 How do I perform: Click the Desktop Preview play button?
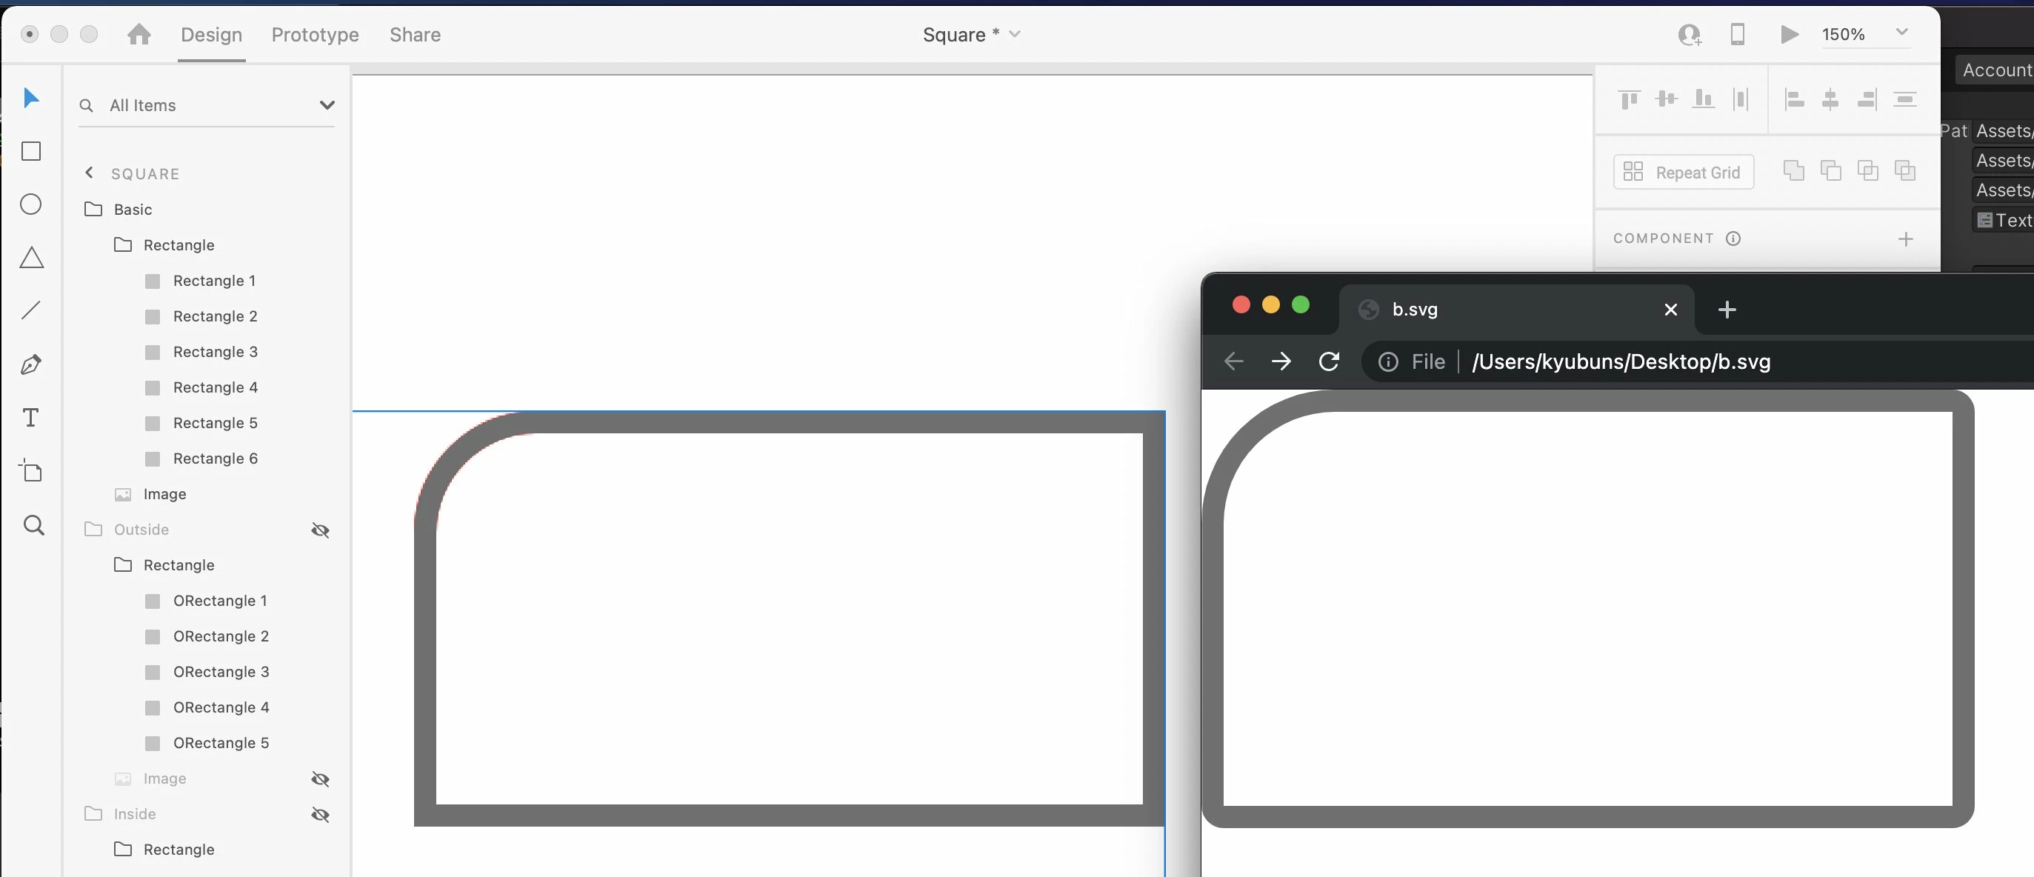click(x=1790, y=34)
